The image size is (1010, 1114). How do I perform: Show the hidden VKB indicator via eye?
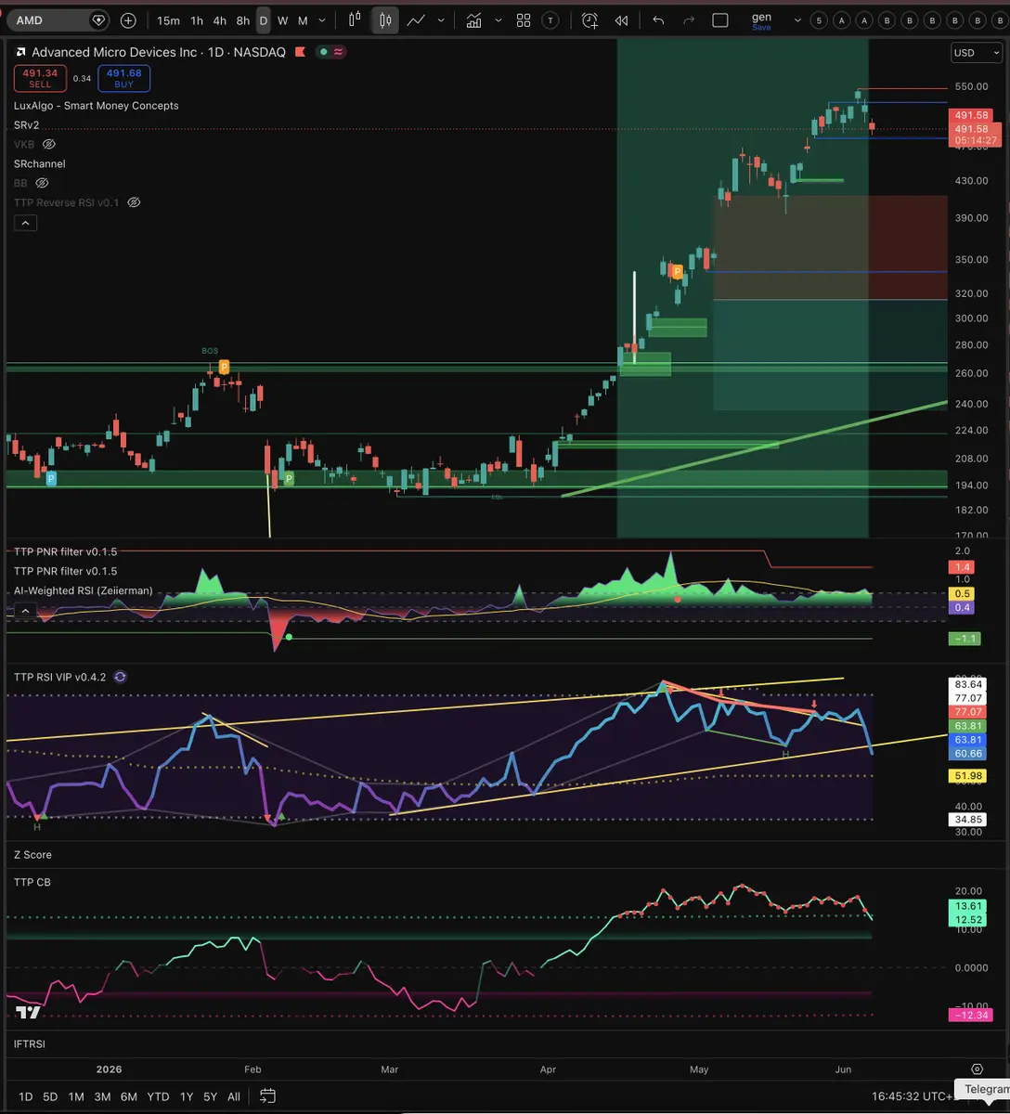pyautogui.click(x=49, y=144)
